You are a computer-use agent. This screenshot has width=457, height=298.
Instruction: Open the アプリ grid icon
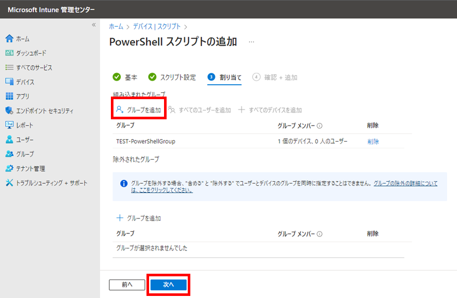tap(9, 96)
